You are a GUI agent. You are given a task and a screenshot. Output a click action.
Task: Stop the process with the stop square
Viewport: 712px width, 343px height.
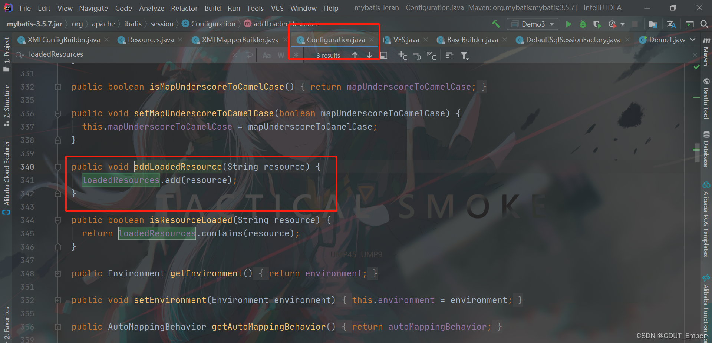pyautogui.click(x=635, y=24)
